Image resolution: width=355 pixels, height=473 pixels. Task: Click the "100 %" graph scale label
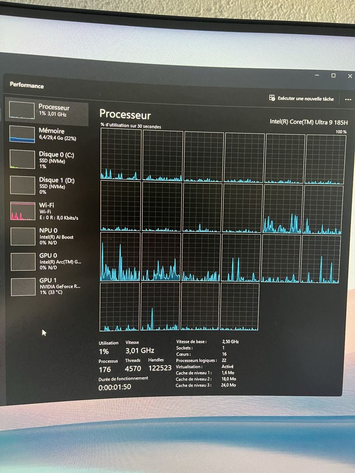pos(341,132)
